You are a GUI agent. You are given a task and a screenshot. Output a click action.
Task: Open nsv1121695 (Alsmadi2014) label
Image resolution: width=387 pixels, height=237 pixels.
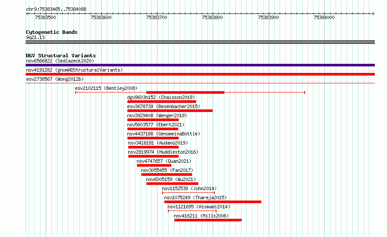coord(199,207)
